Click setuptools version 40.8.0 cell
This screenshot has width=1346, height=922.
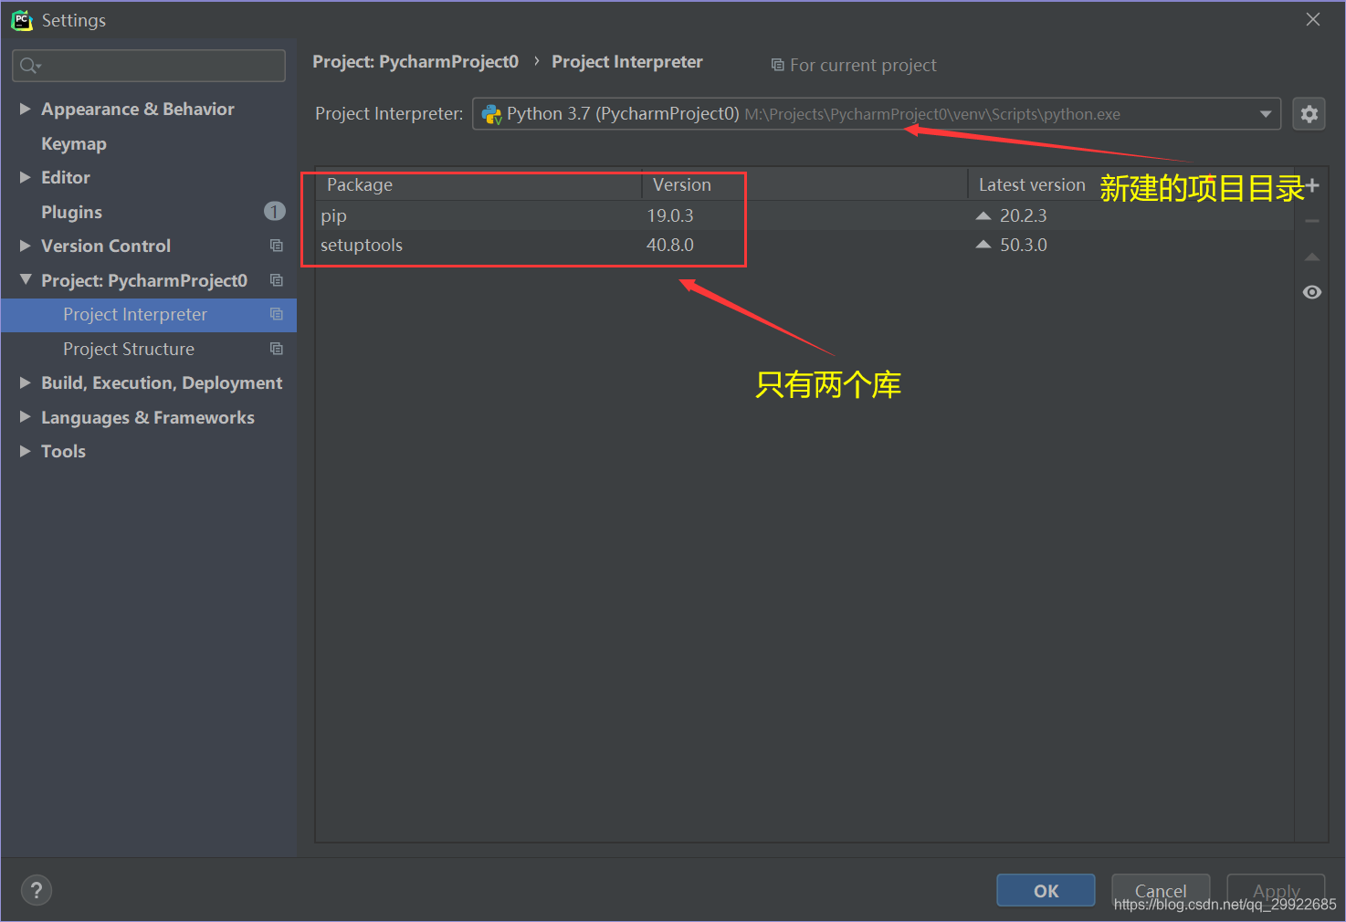pos(670,245)
